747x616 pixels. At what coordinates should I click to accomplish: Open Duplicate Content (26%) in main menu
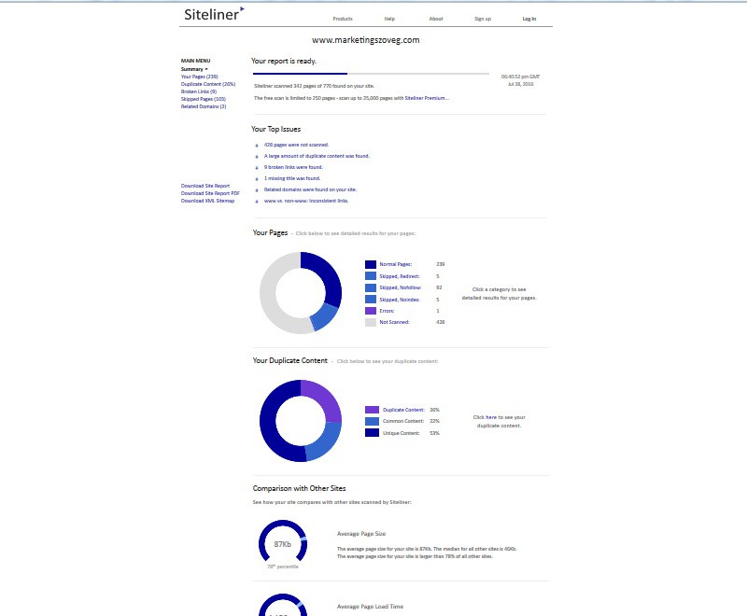[x=208, y=84]
